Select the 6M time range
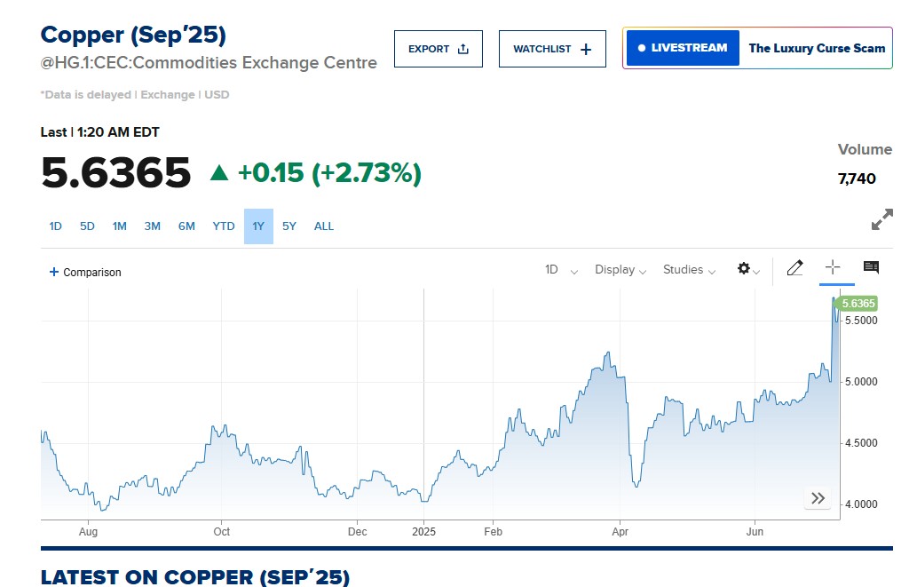 pyautogui.click(x=186, y=226)
